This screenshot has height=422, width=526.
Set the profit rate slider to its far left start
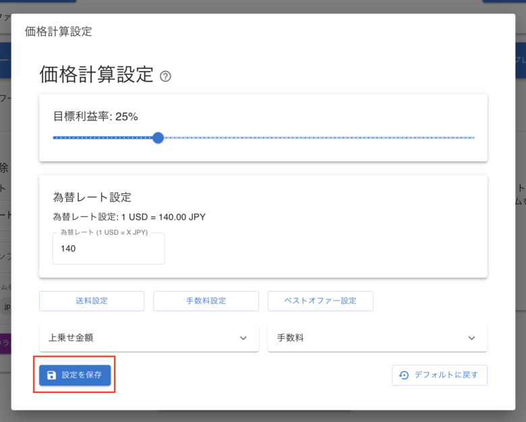(54, 138)
